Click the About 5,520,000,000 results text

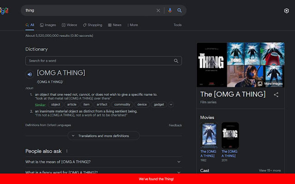(59, 36)
